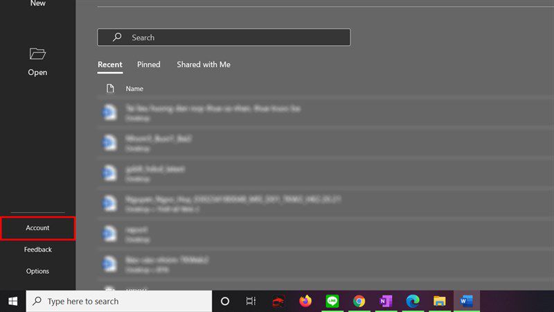Open the Account page
This screenshot has width=554, height=312.
tap(38, 228)
